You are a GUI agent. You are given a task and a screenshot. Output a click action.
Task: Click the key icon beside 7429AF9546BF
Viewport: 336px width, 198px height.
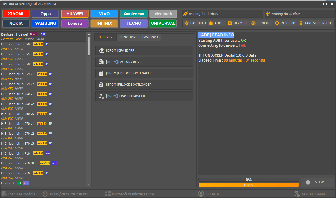coord(297,194)
